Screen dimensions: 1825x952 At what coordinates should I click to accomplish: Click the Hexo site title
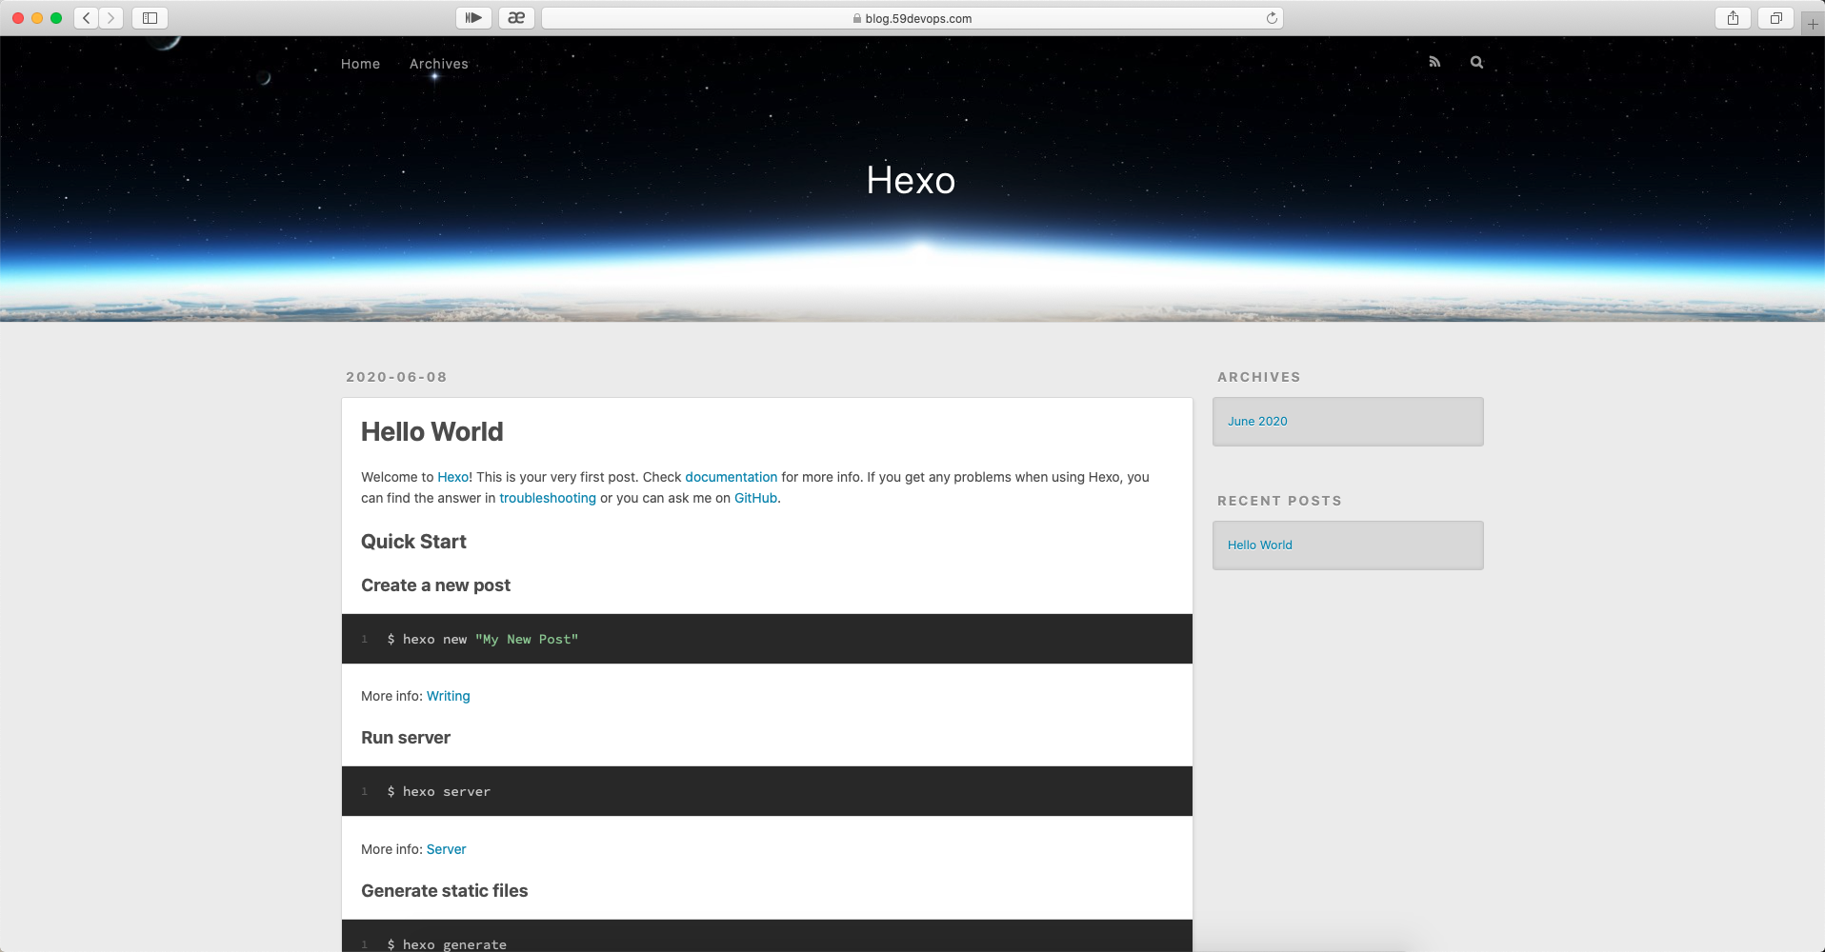click(x=911, y=180)
